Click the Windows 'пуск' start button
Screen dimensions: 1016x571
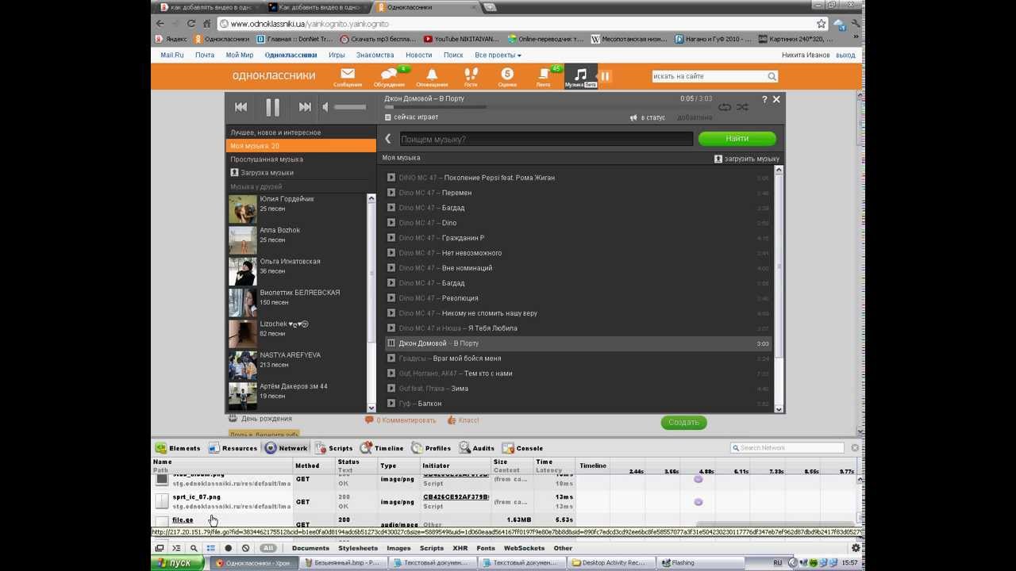click(x=179, y=563)
